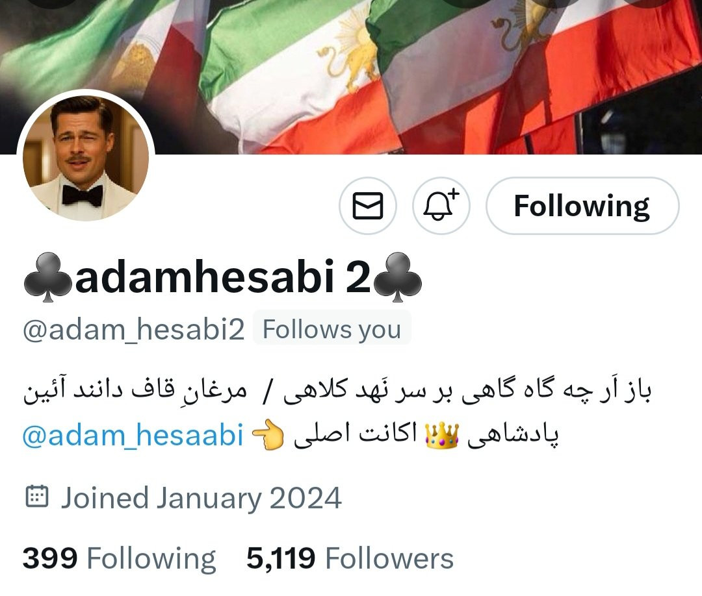This screenshot has height=596, width=702.
Task: Click the Follows you badge
Action: point(331,330)
